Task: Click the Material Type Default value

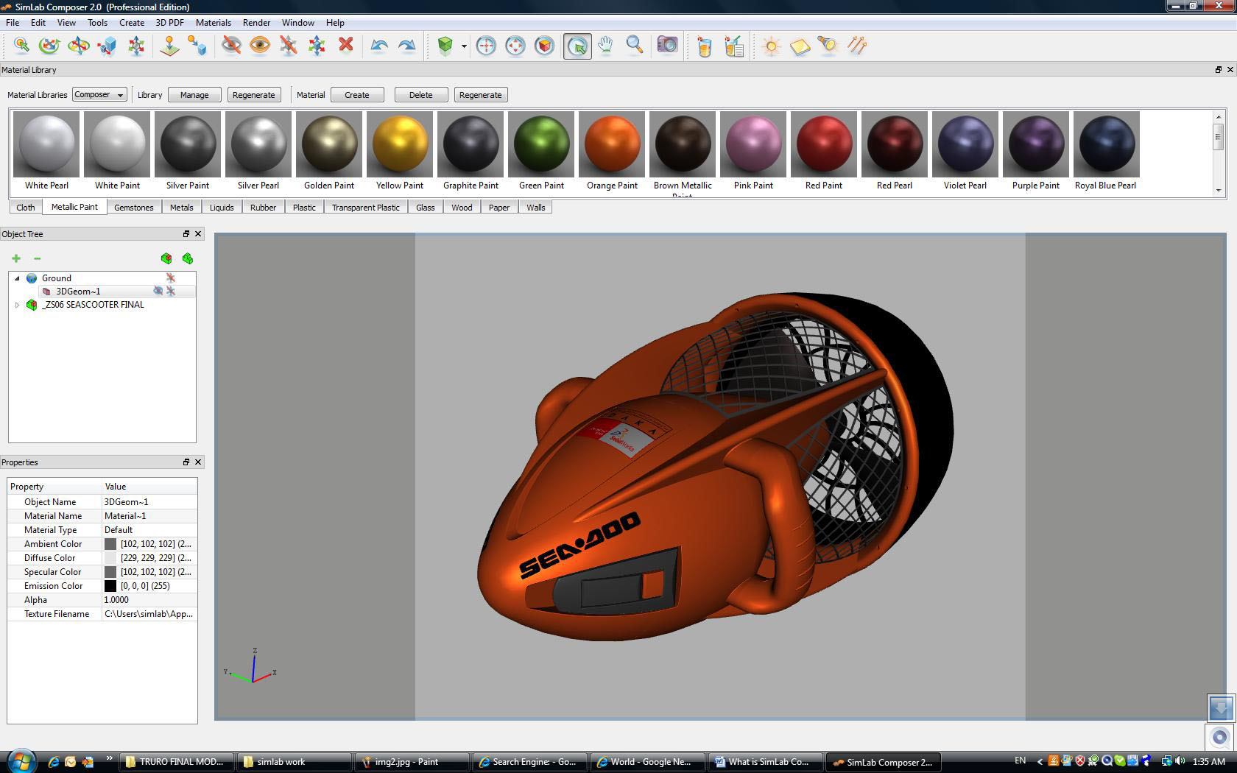Action: pos(149,530)
